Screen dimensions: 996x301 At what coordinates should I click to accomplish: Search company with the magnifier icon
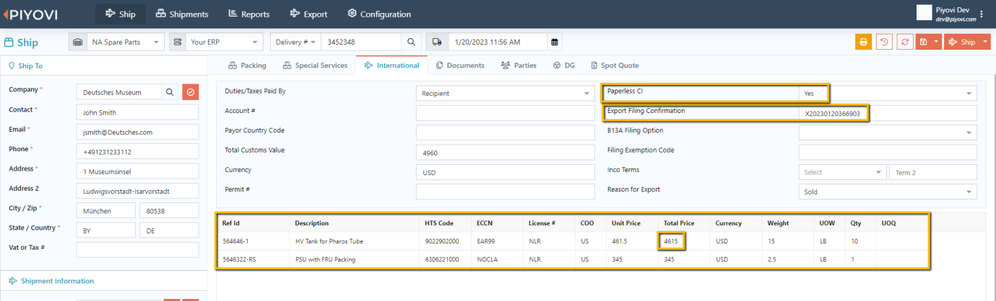(x=170, y=92)
